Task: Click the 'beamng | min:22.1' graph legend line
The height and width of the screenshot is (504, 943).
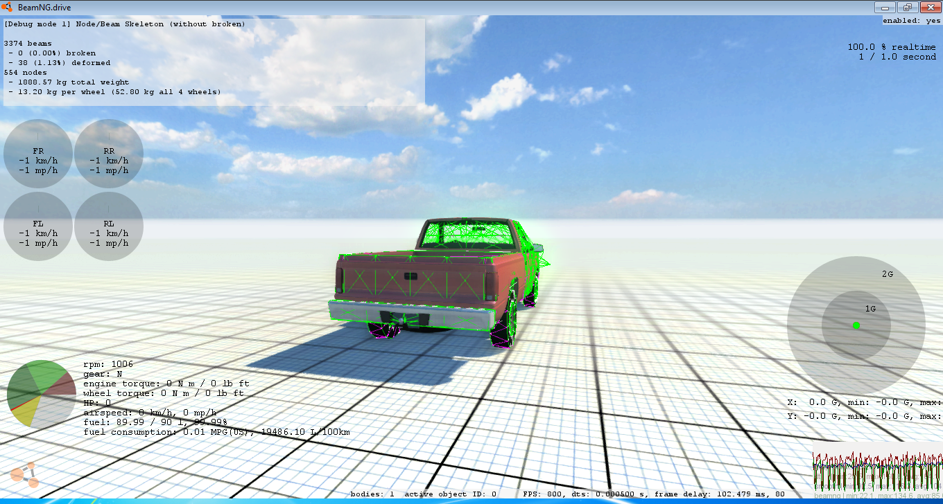Action: click(x=877, y=496)
